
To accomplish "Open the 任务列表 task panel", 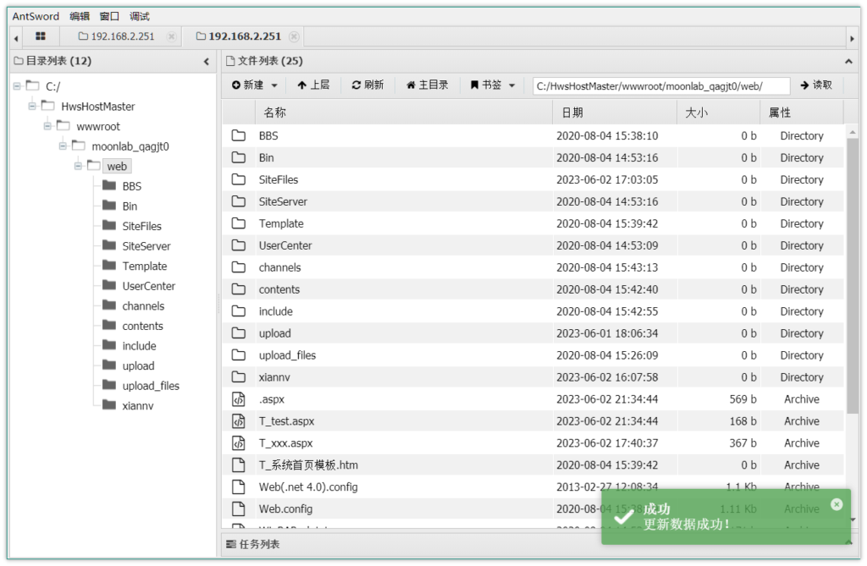I will point(252,545).
